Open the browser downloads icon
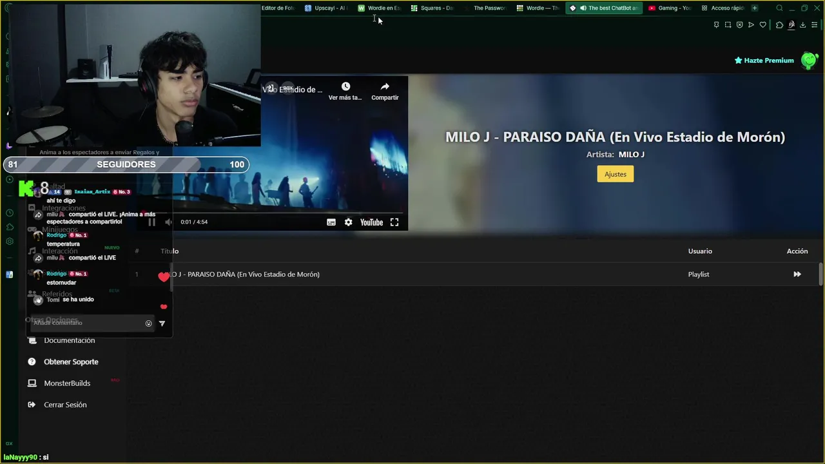The image size is (825, 464). tap(802, 25)
